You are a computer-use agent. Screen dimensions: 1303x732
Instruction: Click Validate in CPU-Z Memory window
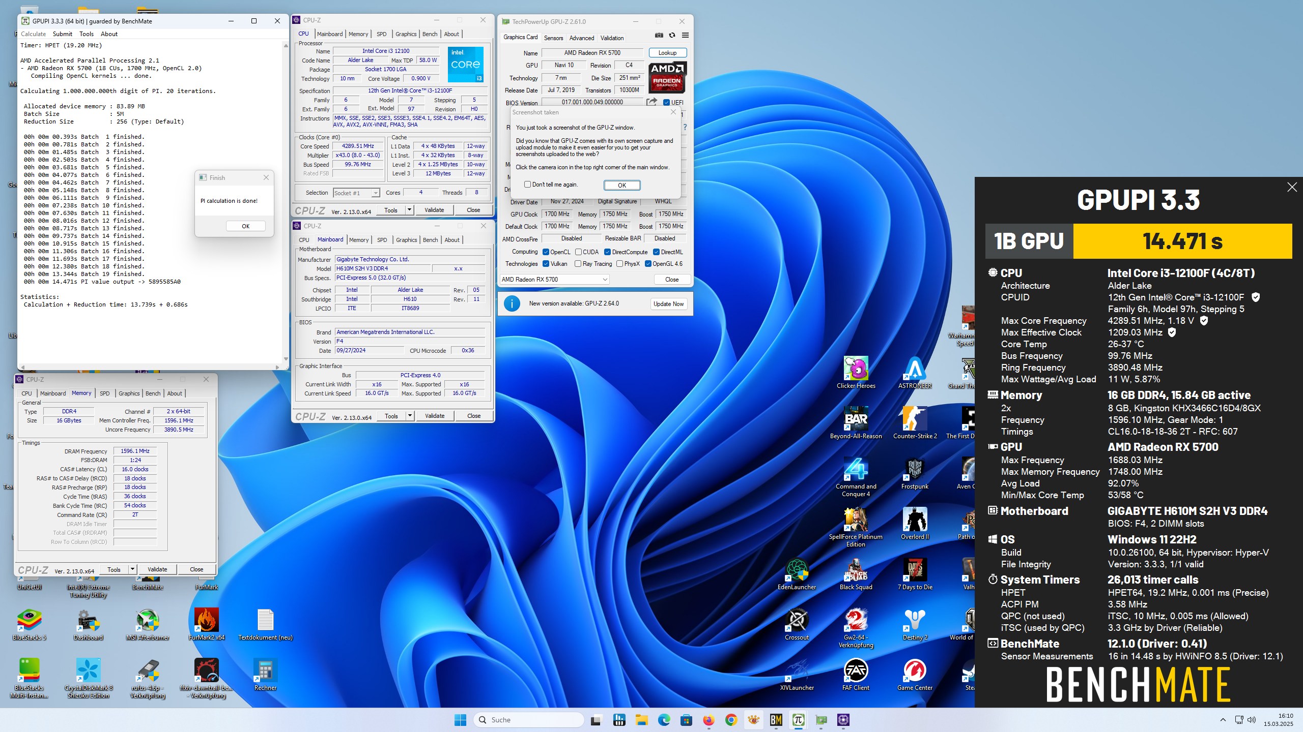click(157, 569)
